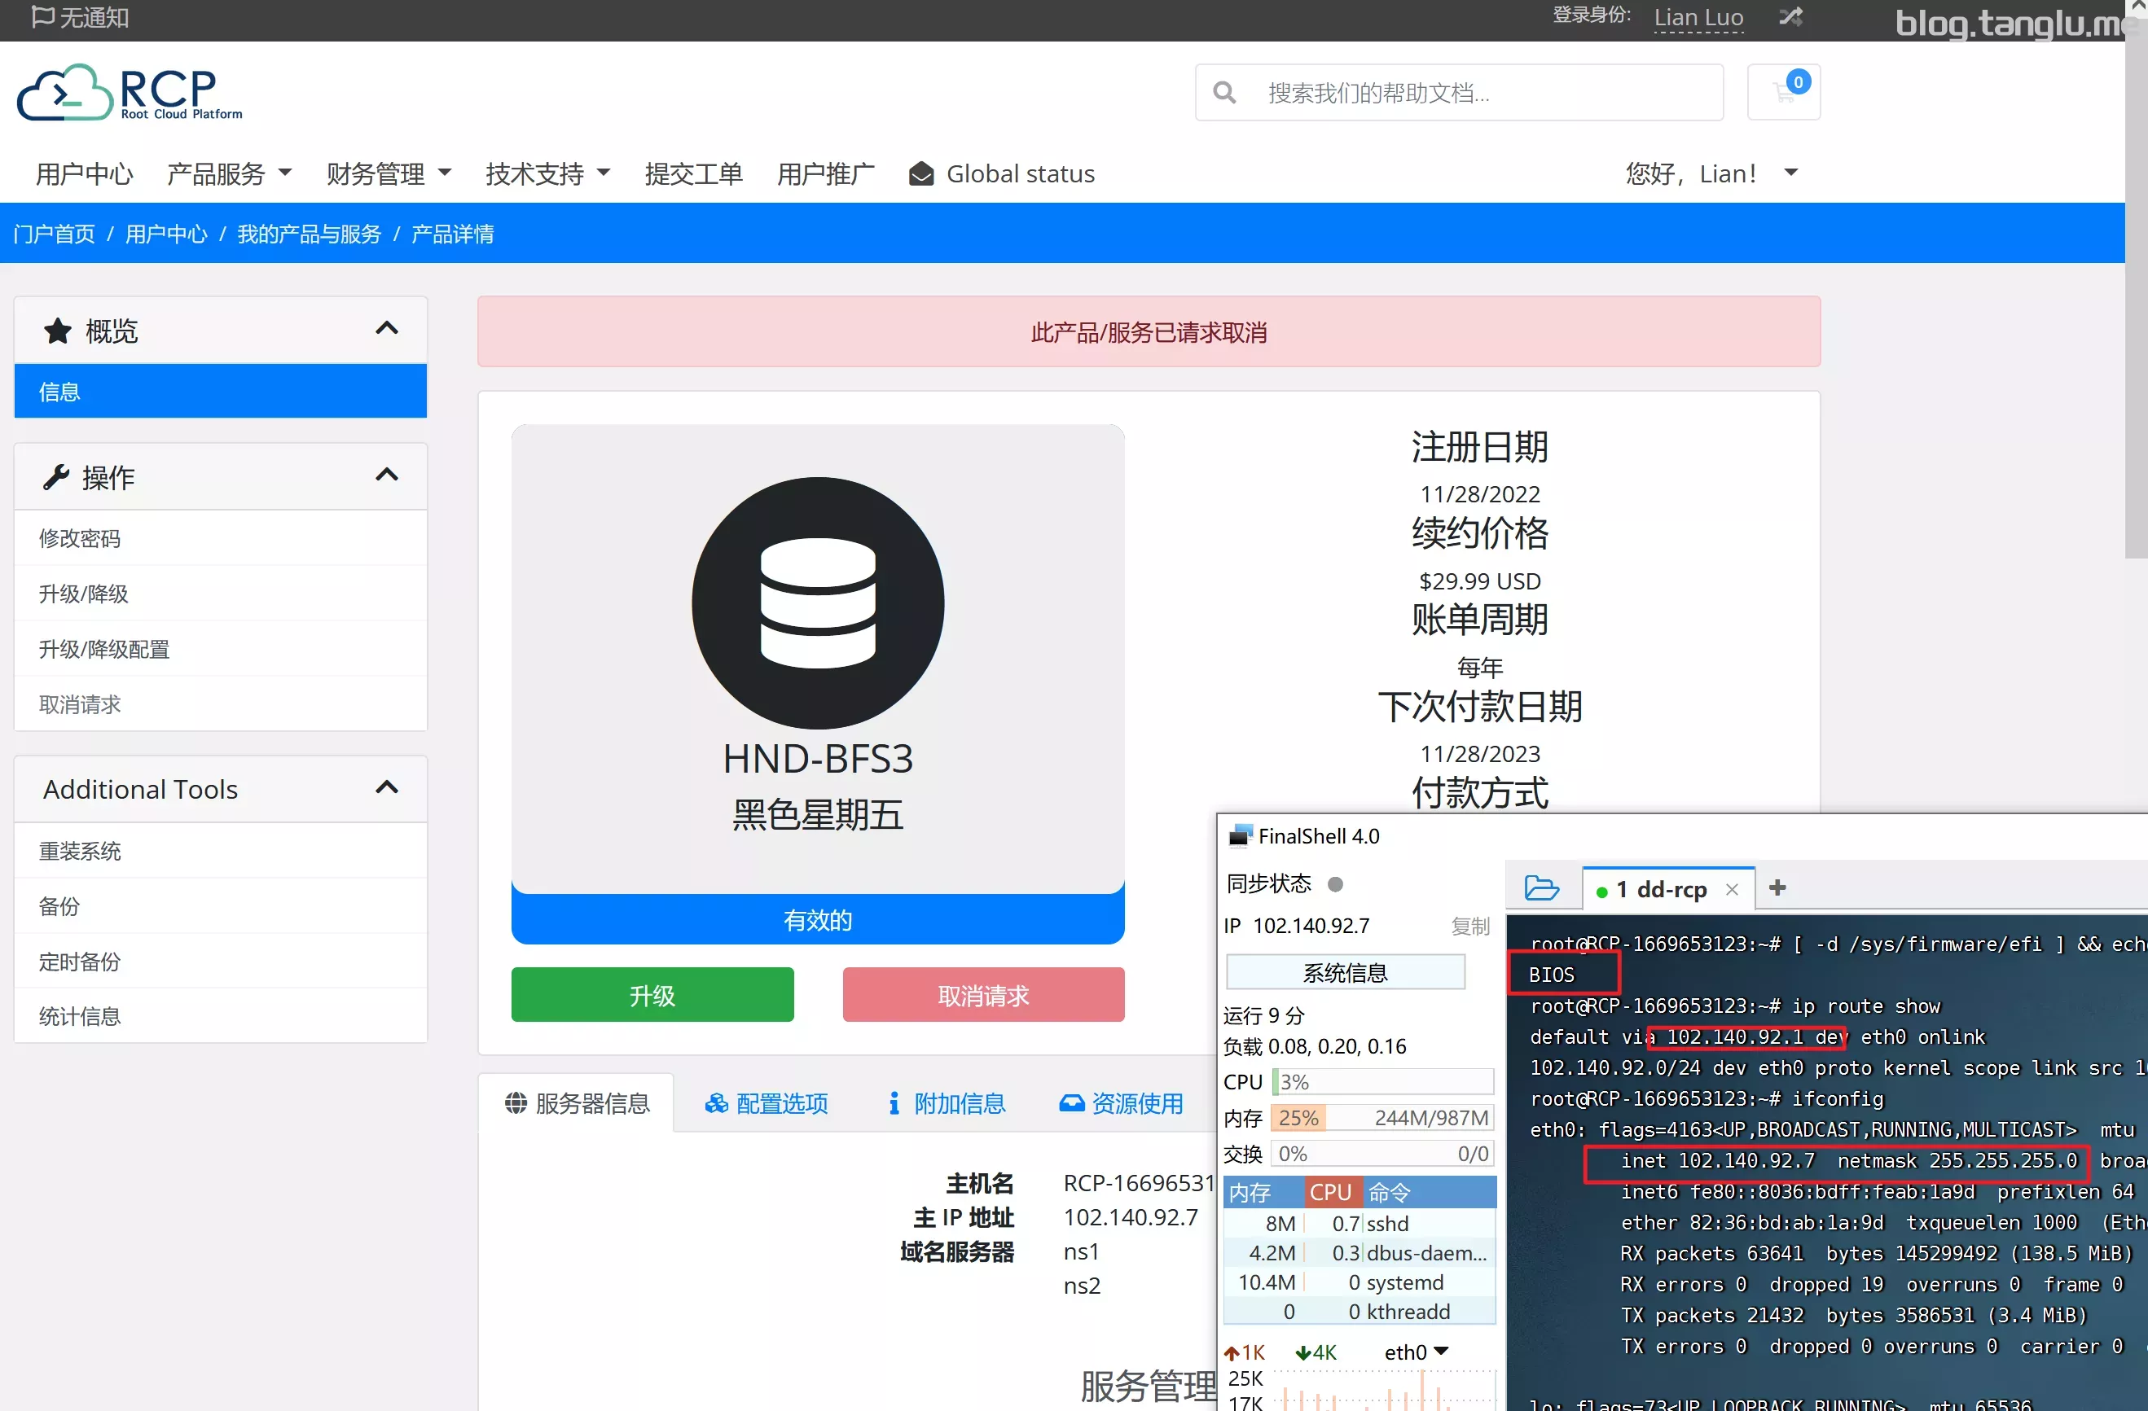The image size is (2148, 1411).
Task: Collapse the 操作 sidebar panel
Action: tap(386, 475)
